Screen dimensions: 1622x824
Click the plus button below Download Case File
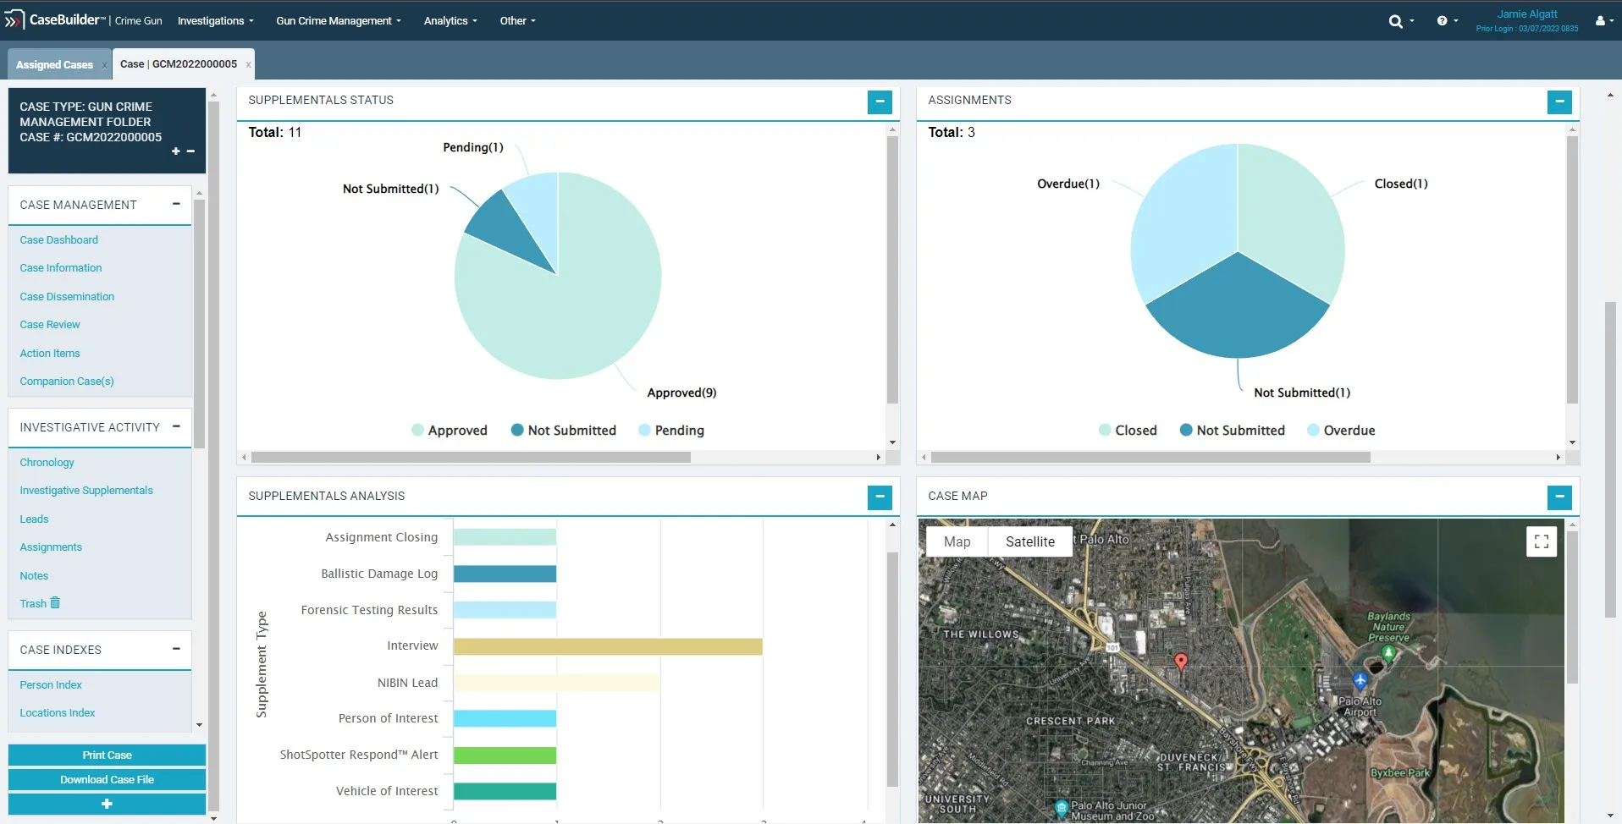pos(107,804)
